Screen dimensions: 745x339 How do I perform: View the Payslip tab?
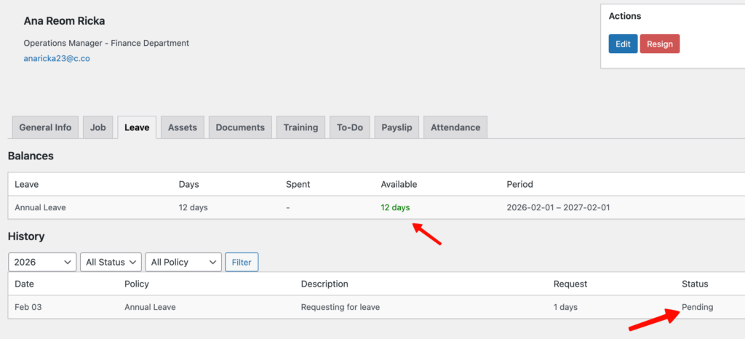(x=397, y=127)
